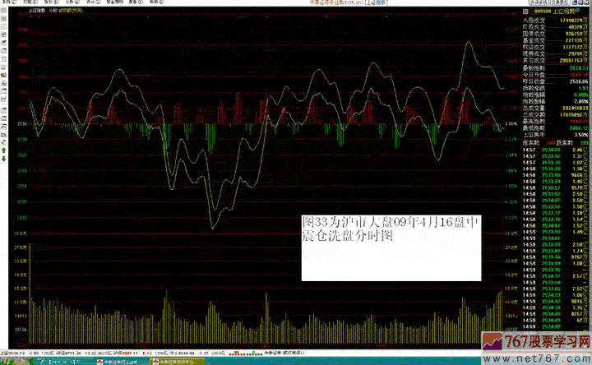
Task: Click the red and green dots indicator in status bar
Action: pyautogui.click(x=245, y=353)
